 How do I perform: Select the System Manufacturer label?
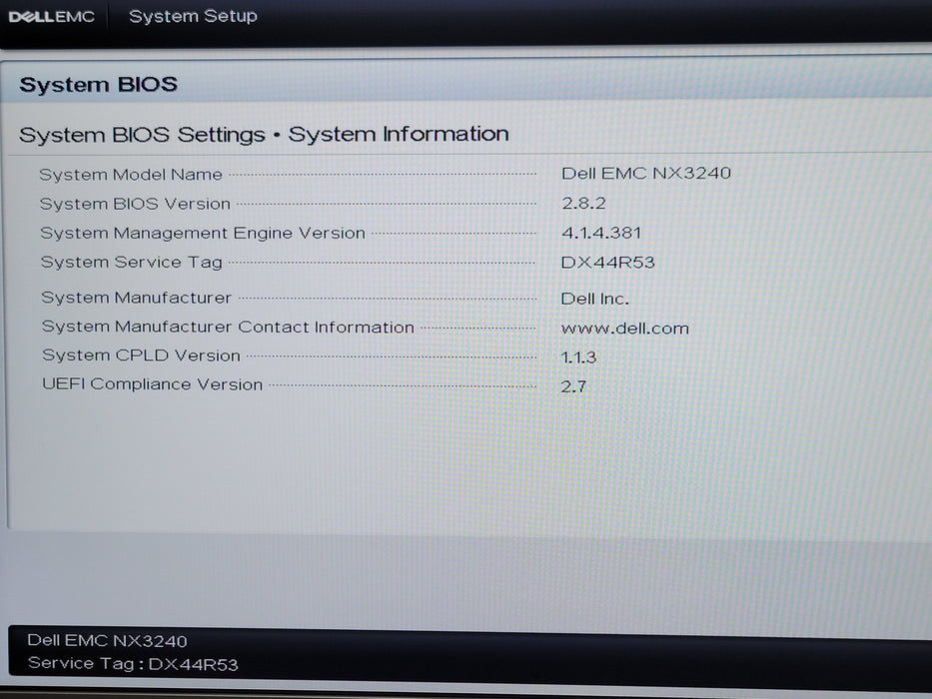coord(136,298)
